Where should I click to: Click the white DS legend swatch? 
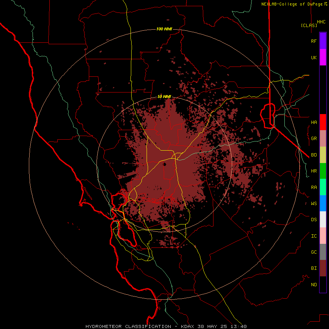coord(323,219)
